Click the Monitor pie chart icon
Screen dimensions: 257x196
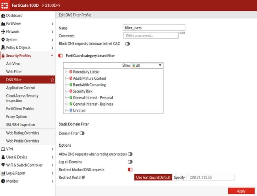tap(3, 181)
